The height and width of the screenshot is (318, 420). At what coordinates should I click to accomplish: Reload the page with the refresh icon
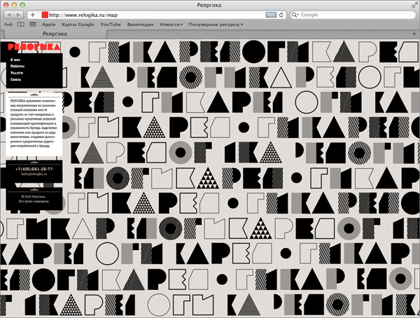(x=281, y=15)
